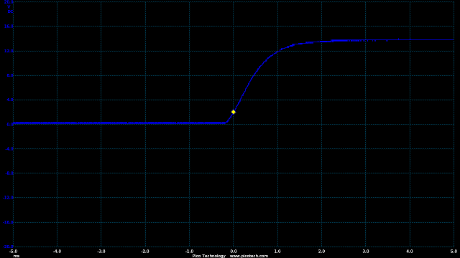Click the V unit label on voltage axis
This screenshot has width=460, height=258.
(x=9, y=6)
